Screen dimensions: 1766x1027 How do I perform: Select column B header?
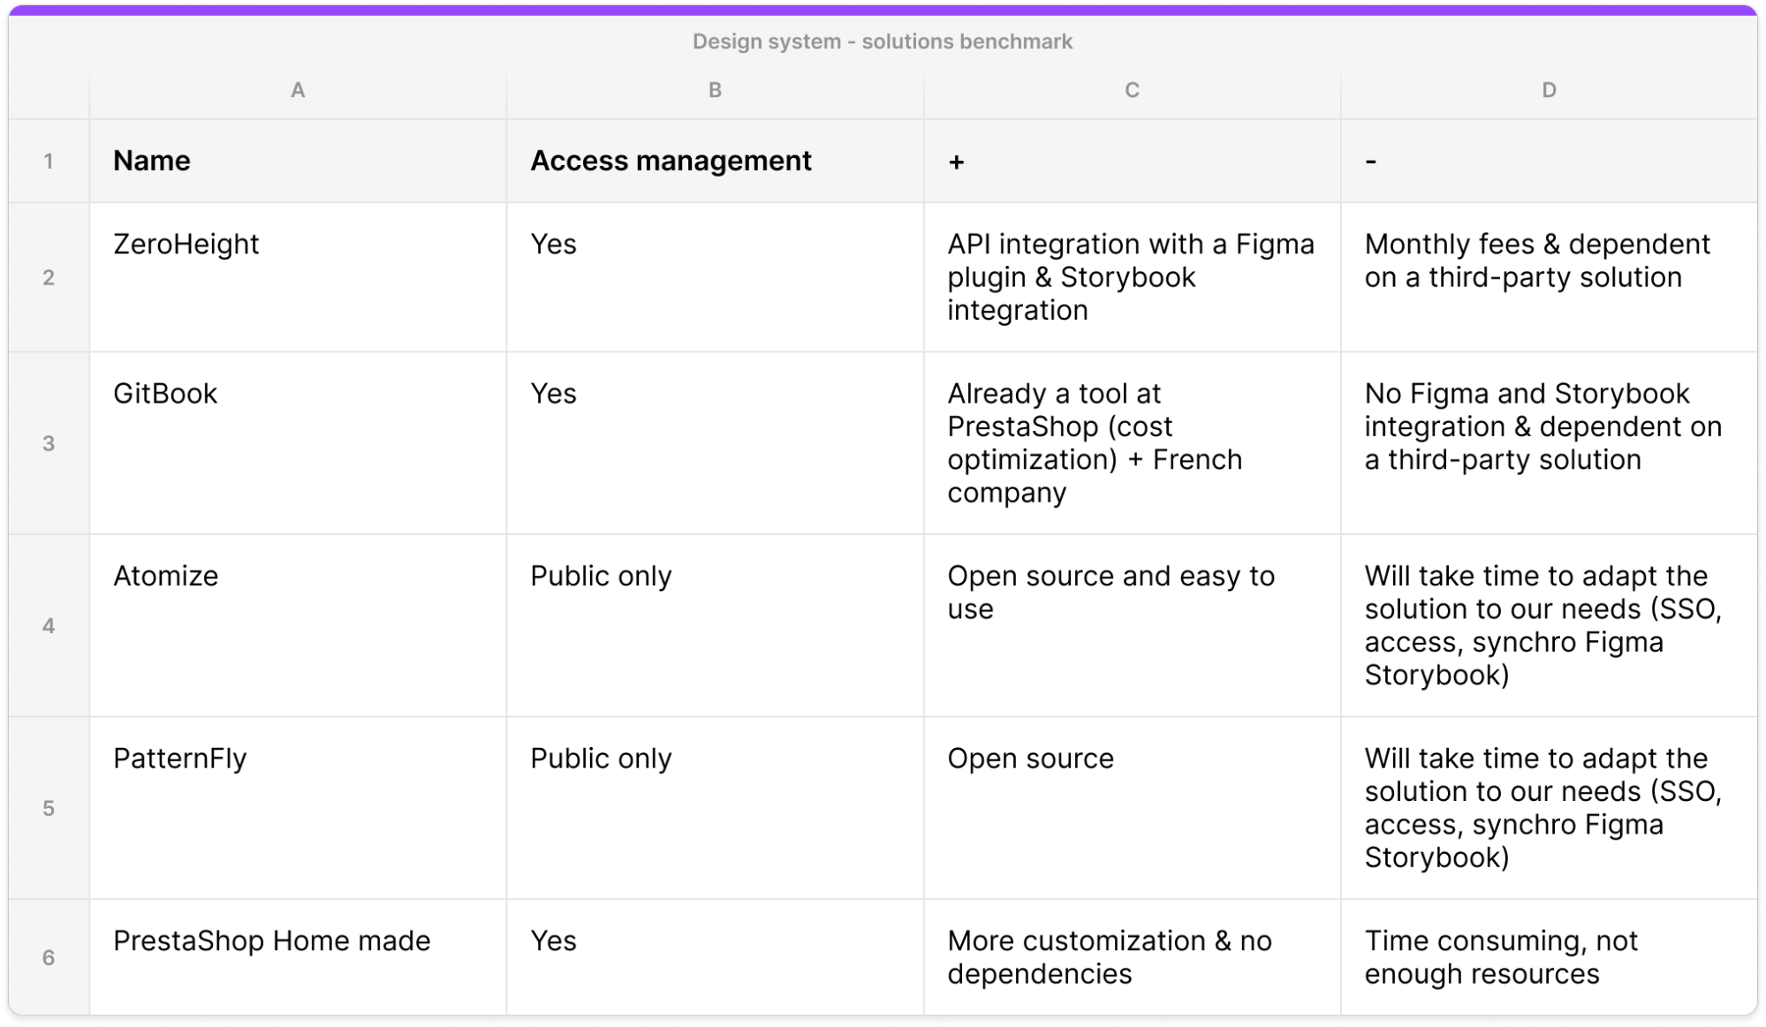pyautogui.click(x=715, y=90)
